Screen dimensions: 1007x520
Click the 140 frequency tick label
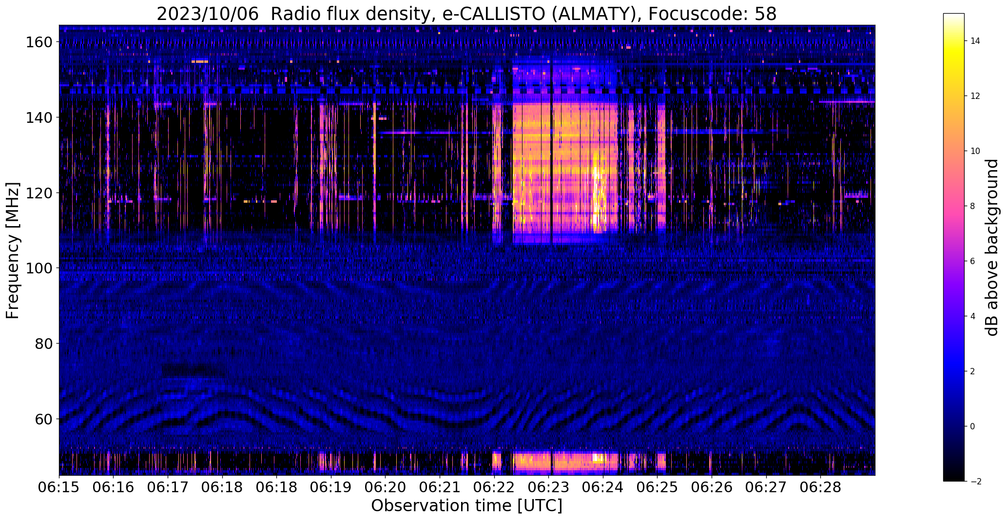[39, 117]
